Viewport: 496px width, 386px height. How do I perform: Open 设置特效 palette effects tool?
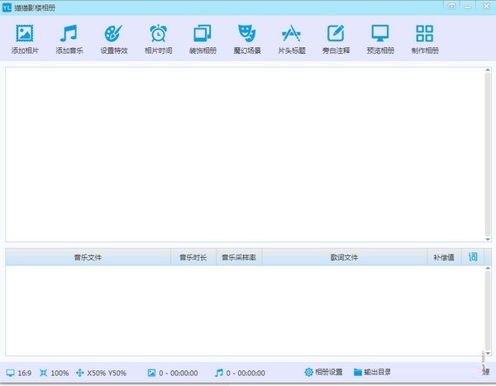(x=113, y=39)
